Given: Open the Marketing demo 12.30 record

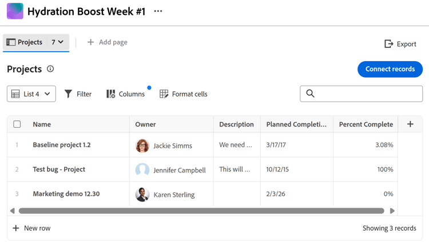Looking at the screenshot, I should tap(66, 194).
